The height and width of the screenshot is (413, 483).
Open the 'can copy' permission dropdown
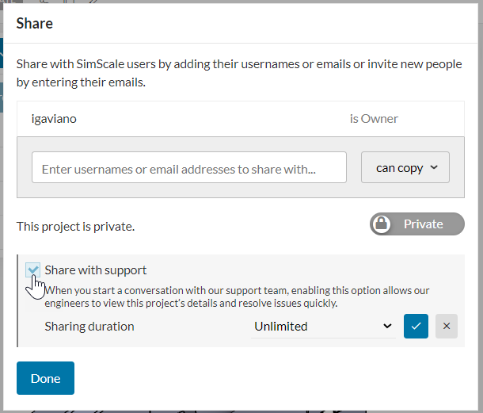tap(405, 167)
